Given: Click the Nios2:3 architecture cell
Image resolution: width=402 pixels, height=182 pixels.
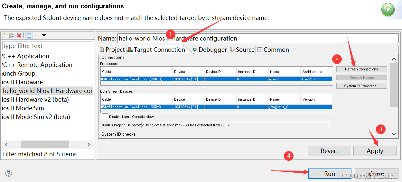Looking at the screenshot, I should click(x=316, y=79).
